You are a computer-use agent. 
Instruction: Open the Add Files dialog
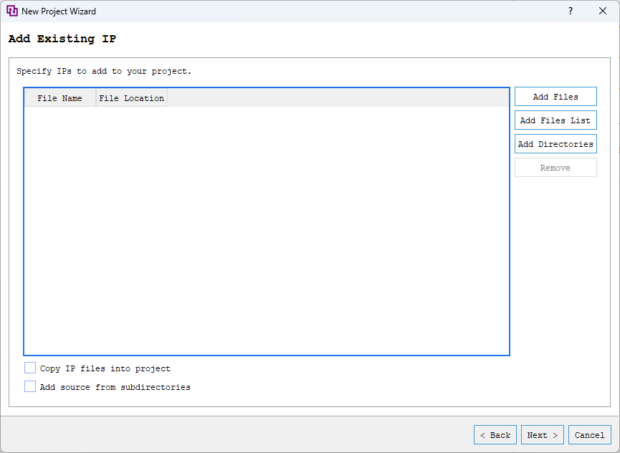point(555,96)
